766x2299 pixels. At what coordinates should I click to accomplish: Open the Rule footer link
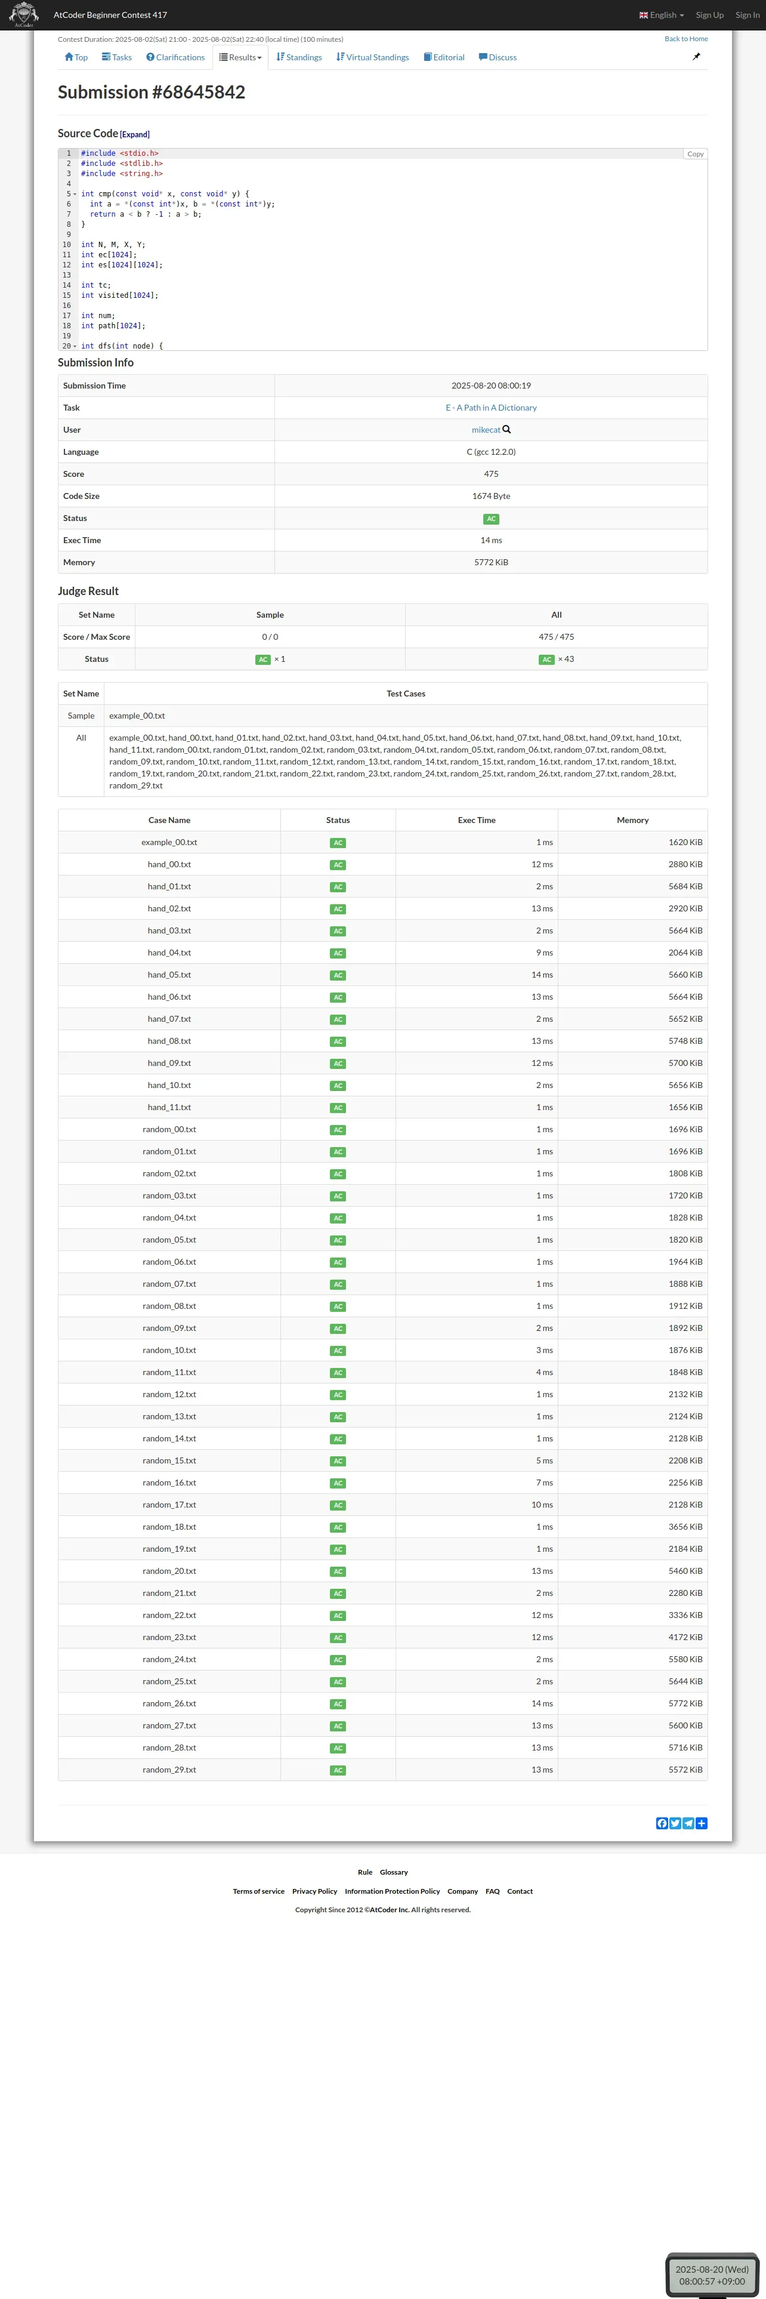coord(365,1872)
